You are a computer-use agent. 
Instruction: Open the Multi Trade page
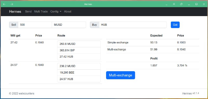click(x=41, y=11)
